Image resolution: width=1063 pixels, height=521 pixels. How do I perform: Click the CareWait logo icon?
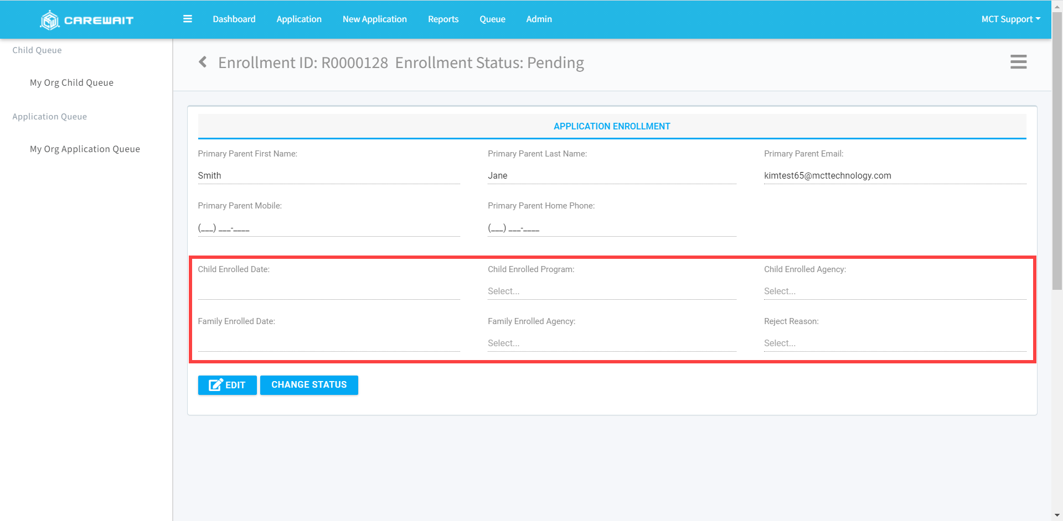tap(50, 20)
